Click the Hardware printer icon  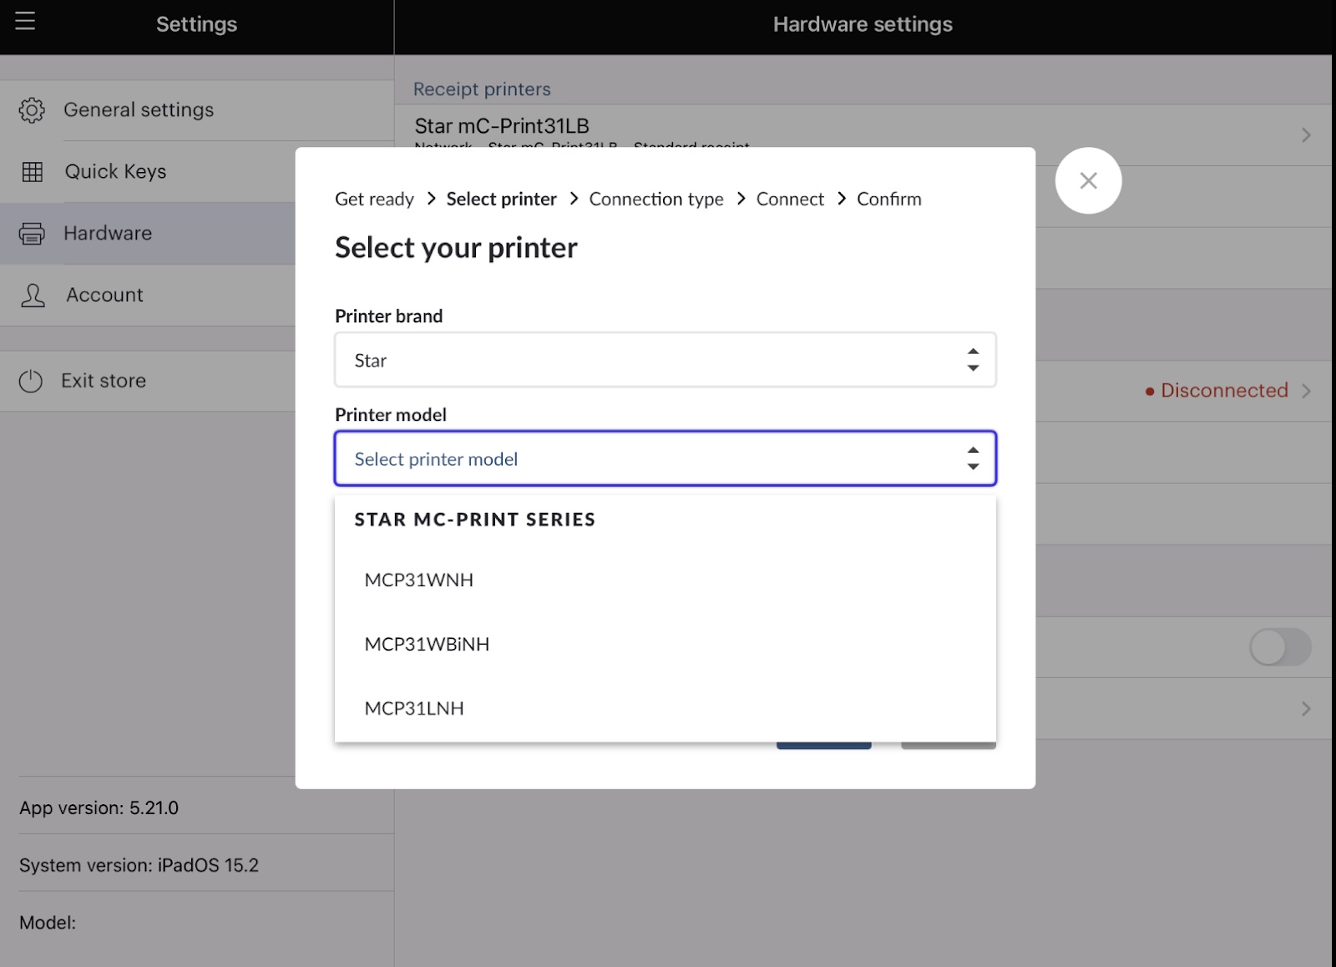click(x=32, y=233)
